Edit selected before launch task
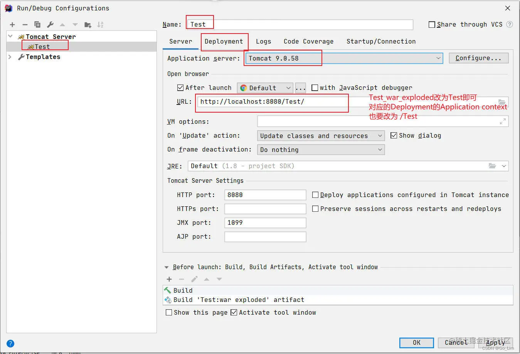Viewport: 520px width, 354px height. pyautogui.click(x=194, y=279)
